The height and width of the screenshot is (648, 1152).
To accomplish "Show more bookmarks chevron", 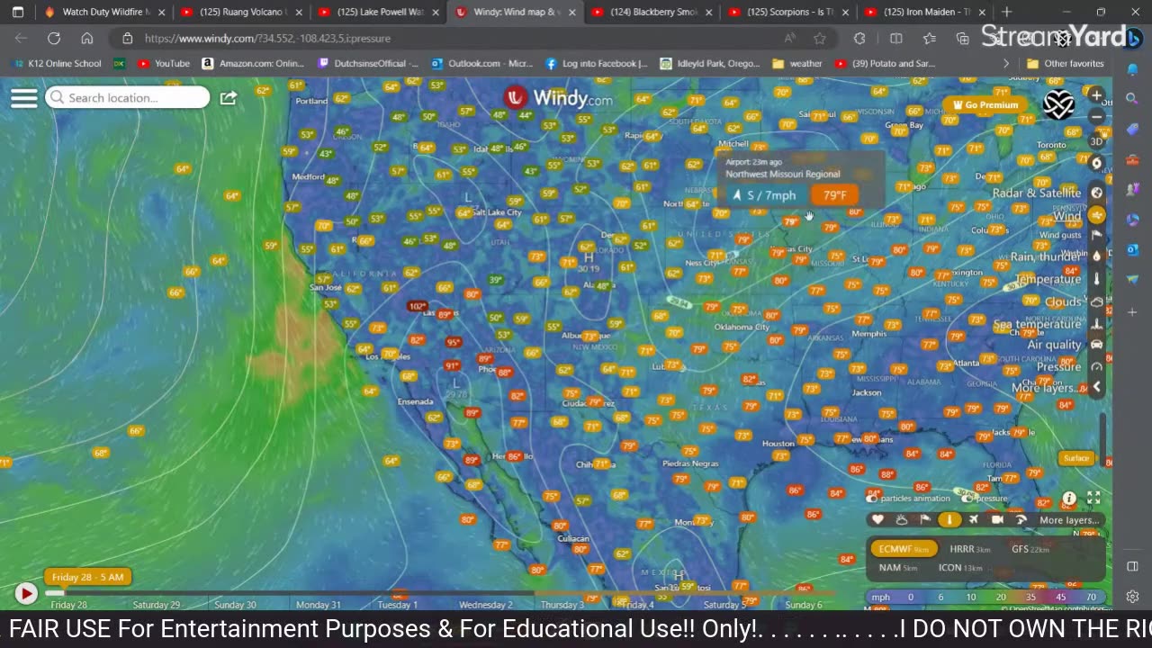I will (1005, 64).
